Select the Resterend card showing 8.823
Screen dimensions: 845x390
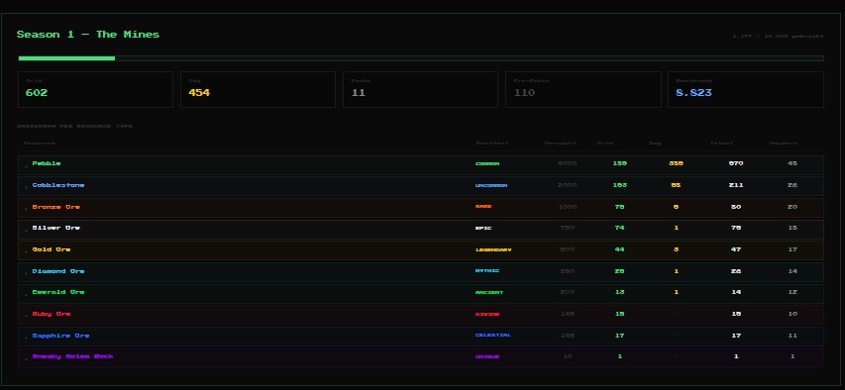pos(746,89)
